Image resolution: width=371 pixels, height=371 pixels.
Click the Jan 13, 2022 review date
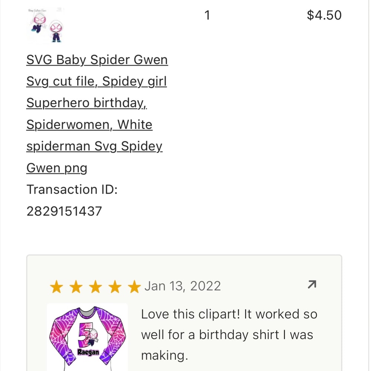182,286
